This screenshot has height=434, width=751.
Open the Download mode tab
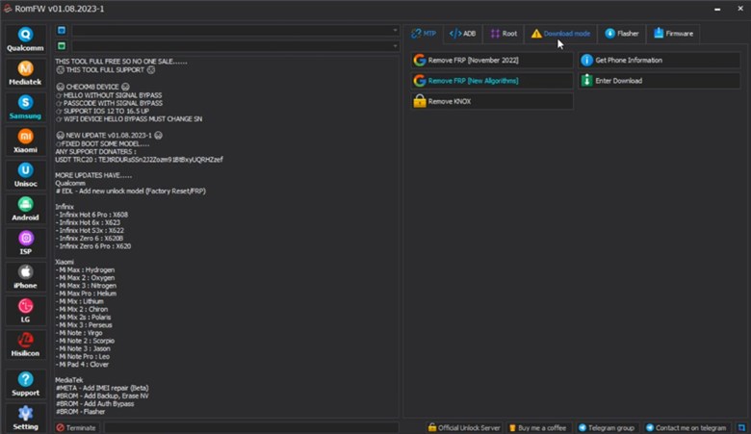click(560, 33)
